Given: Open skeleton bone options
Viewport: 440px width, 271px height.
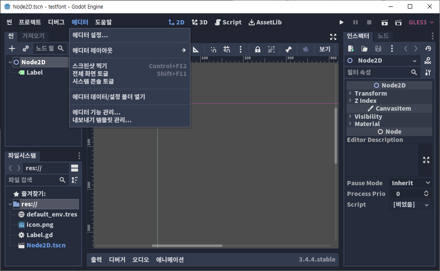Looking at the screenshot, I should [289, 50].
